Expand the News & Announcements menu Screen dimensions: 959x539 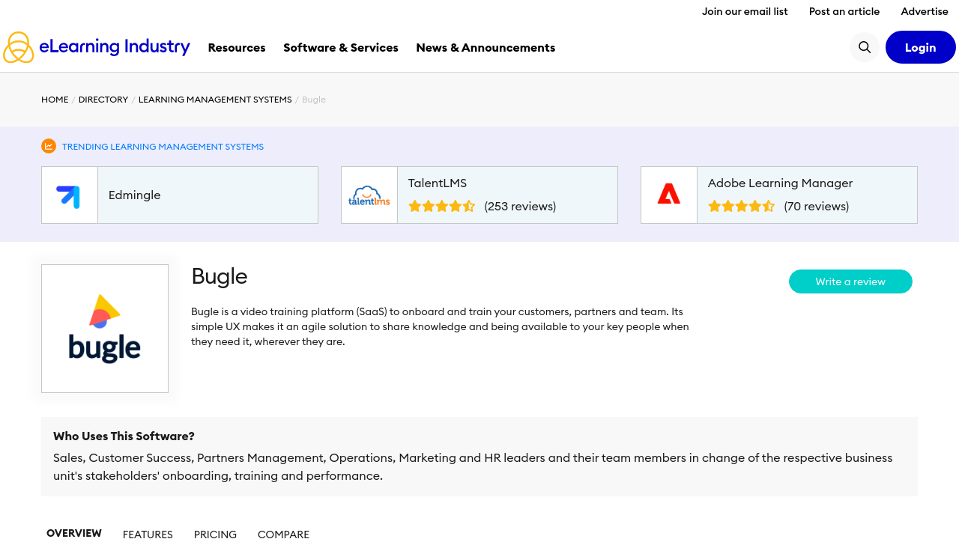pos(485,47)
